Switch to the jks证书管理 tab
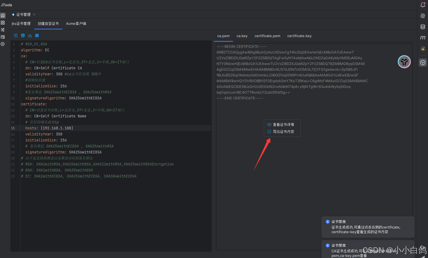Image resolution: width=428 pixels, height=258 pixels. tap(21, 24)
